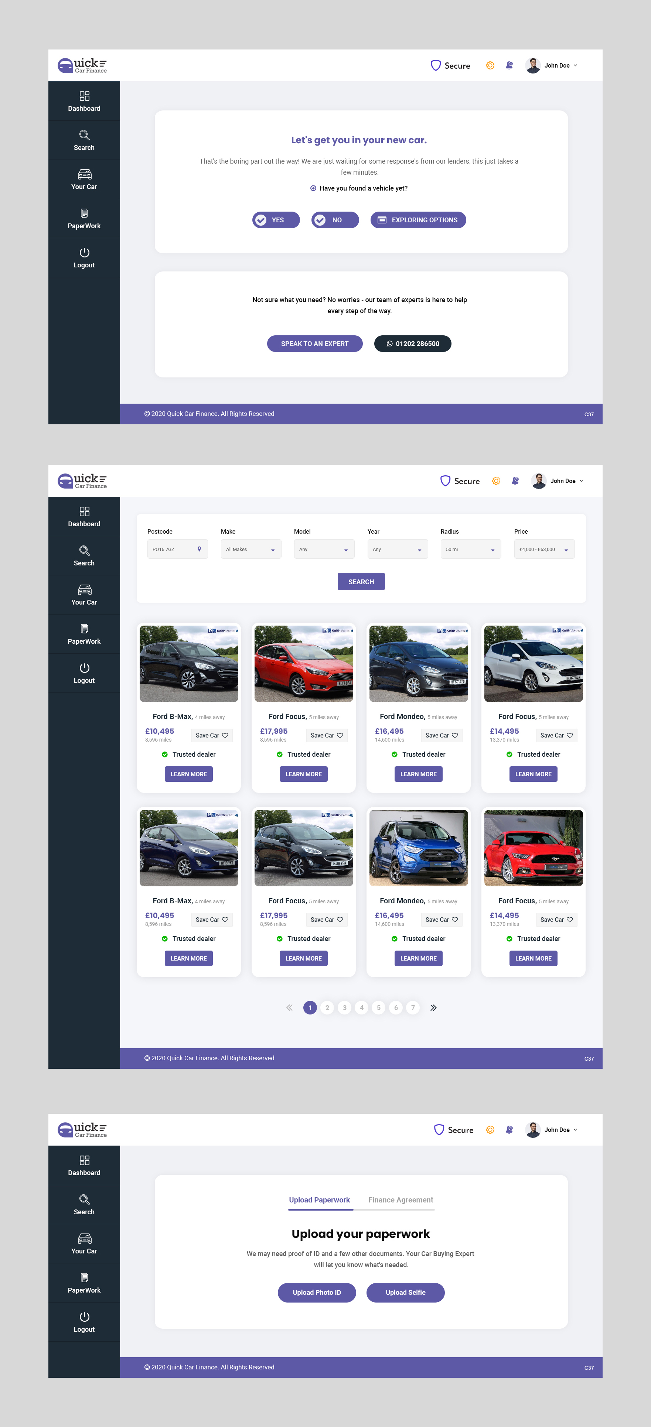Click the Logout icon in the car search screen sidebar
651x1427 pixels.
84,668
